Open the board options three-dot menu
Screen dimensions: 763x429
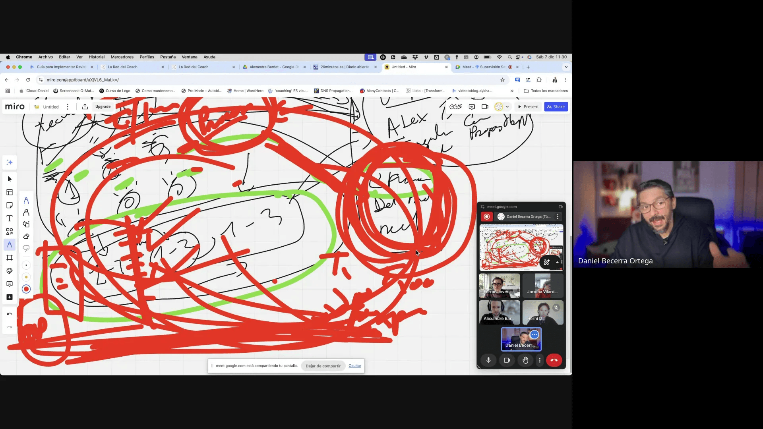(x=68, y=107)
